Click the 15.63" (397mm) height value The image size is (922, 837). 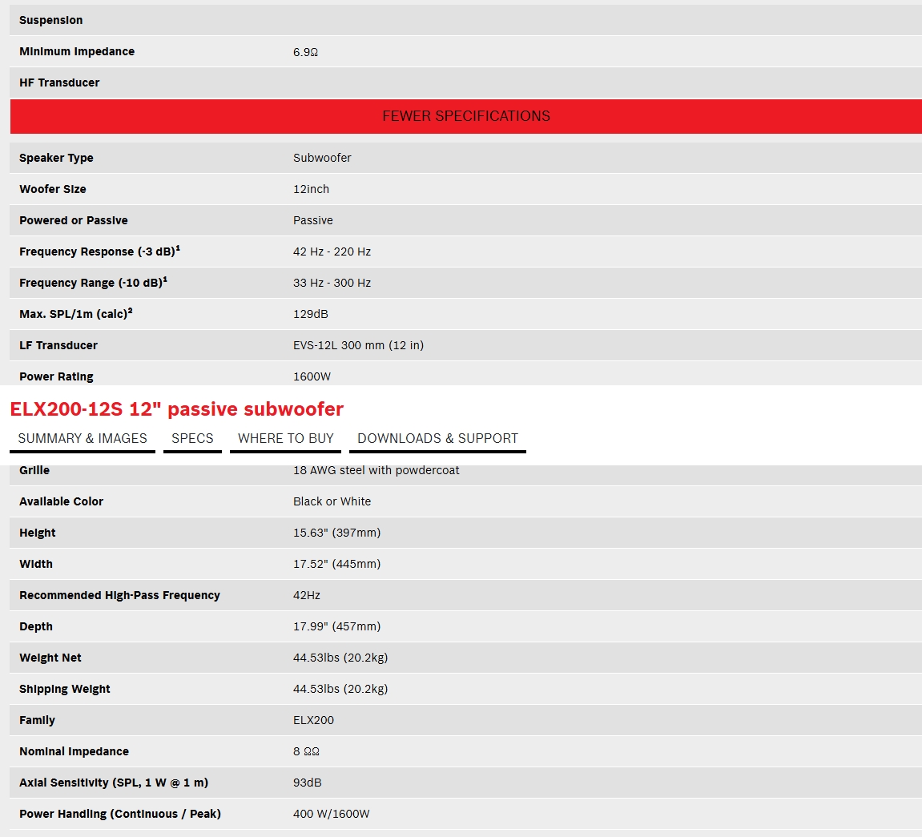coord(337,533)
